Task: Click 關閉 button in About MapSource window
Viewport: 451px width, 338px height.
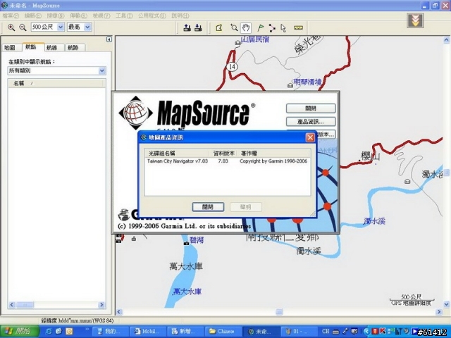Action: [x=311, y=108]
